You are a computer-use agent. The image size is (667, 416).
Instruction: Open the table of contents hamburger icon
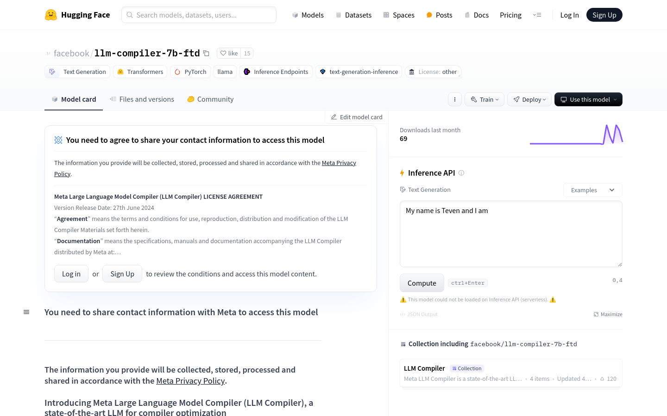pos(26,312)
